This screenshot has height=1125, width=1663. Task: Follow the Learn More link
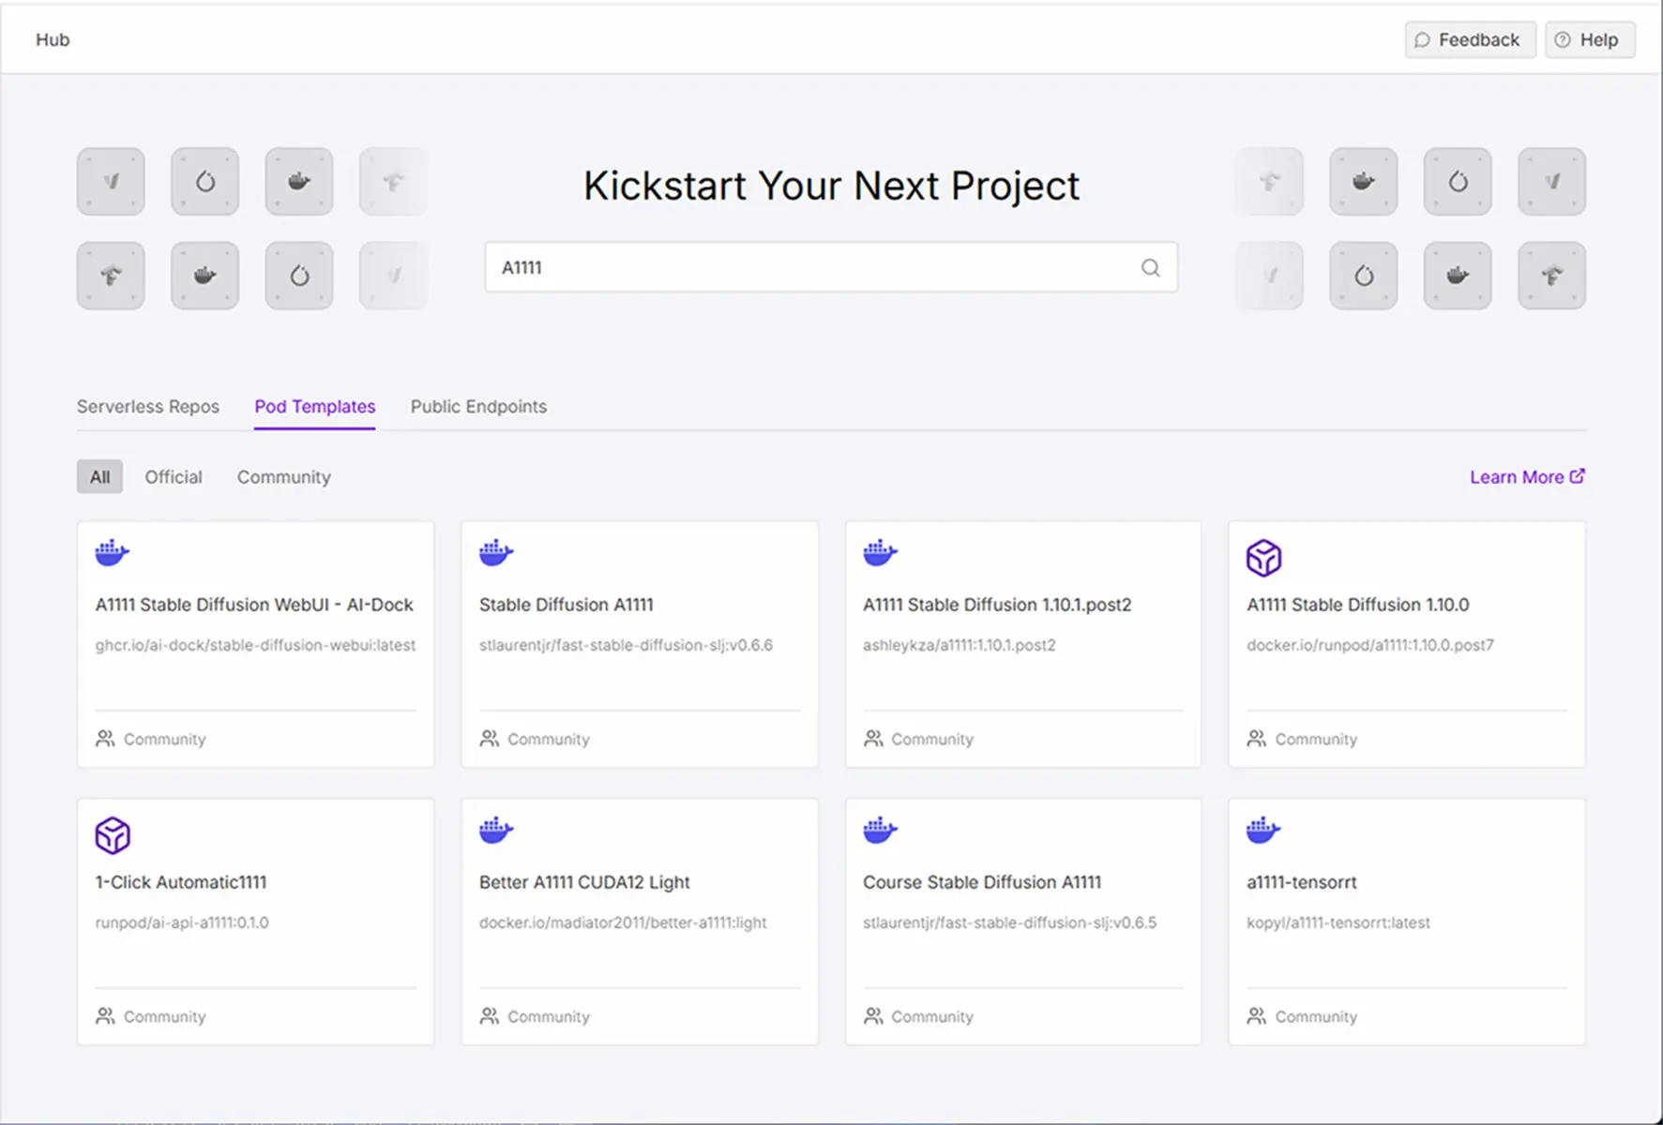pos(1526,477)
